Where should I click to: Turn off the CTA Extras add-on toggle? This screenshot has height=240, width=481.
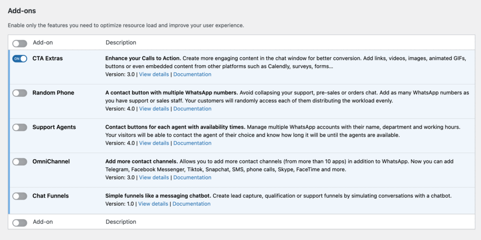click(20, 59)
